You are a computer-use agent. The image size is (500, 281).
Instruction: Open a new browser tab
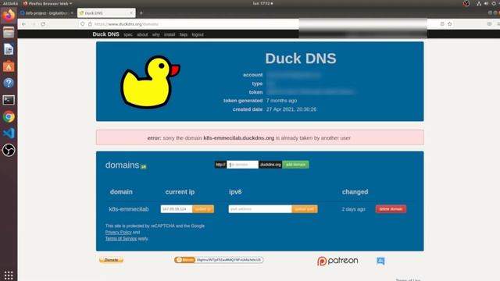(x=141, y=13)
